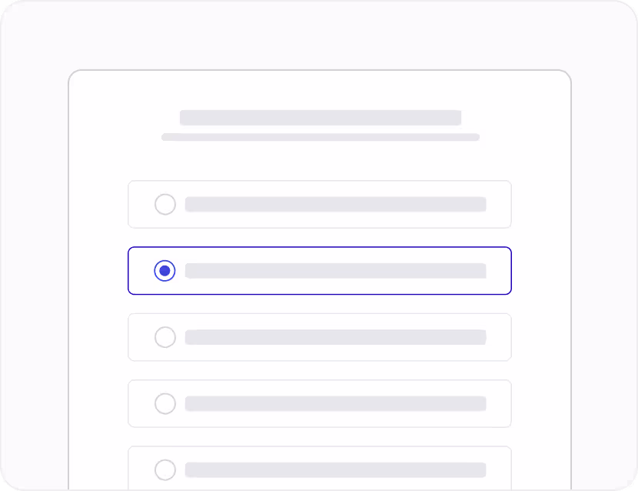Click the thin subtitle placeholder line
This screenshot has height=491, width=638.
pyautogui.click(x=320, y=138)
